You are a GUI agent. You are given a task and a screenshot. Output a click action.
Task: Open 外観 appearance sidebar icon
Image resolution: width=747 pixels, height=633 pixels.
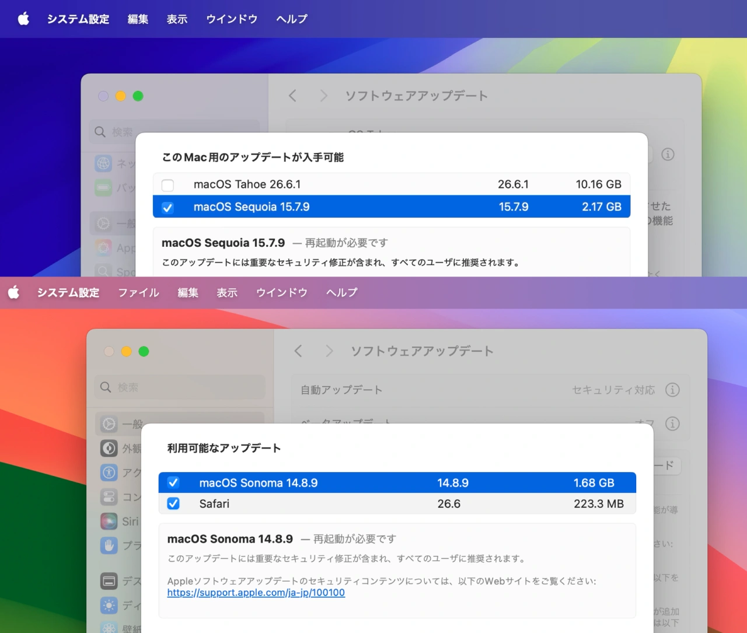109,448
